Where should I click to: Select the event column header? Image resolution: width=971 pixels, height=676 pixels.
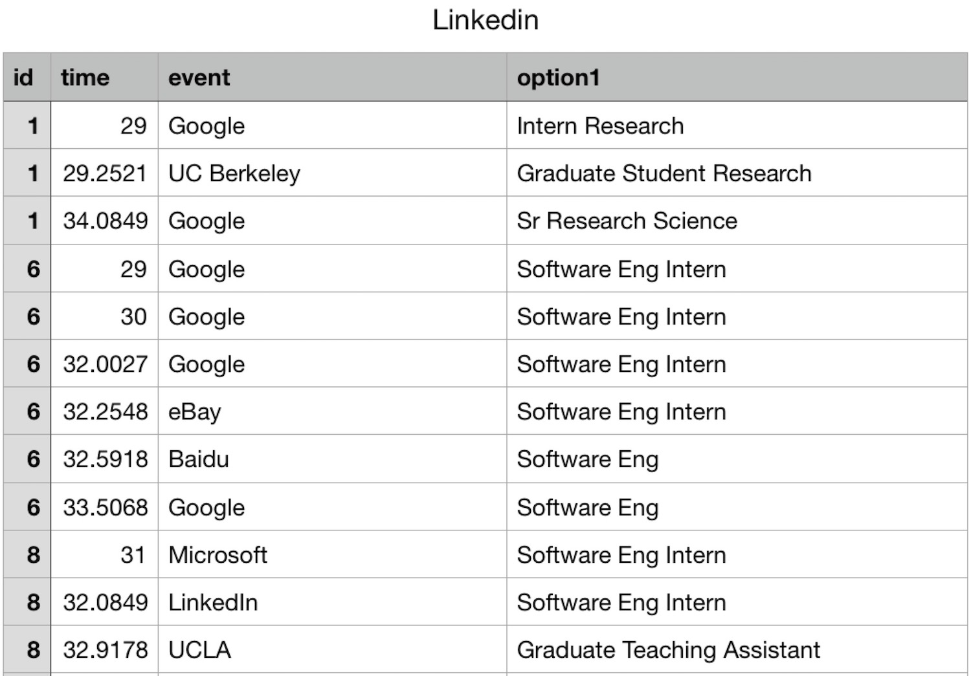[199, 78]
